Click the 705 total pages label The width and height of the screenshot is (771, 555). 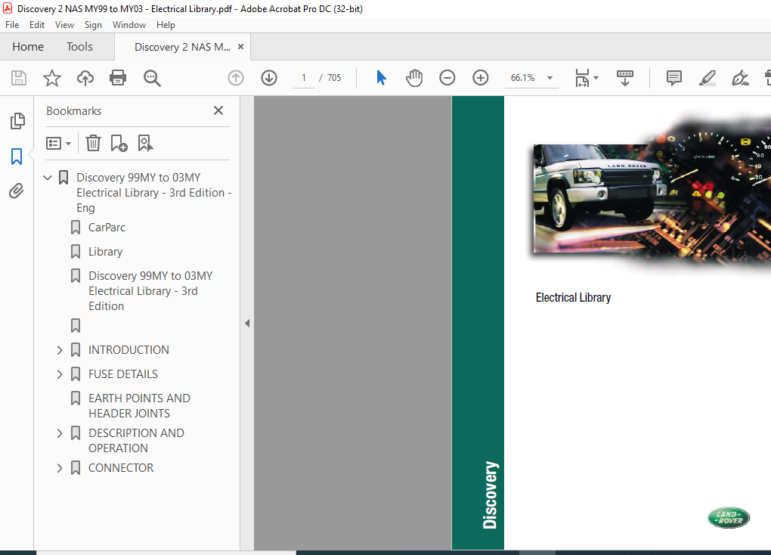[x=334, y=78]
